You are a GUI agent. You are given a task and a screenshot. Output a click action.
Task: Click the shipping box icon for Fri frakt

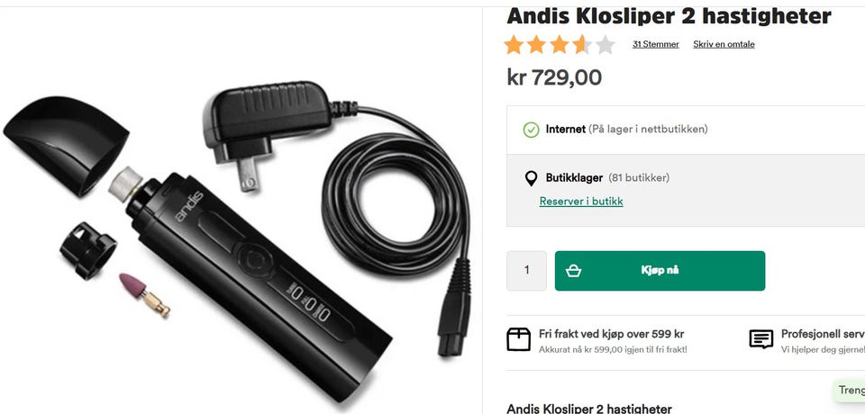518,339
